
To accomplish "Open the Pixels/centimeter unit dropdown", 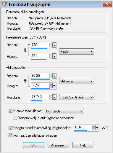I will (77, 97).
